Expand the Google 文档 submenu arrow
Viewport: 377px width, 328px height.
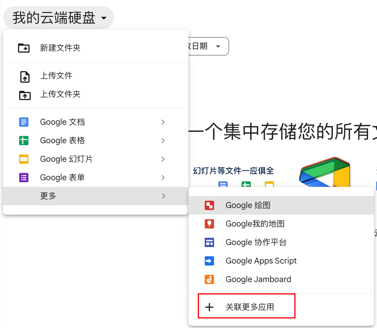point(163,122)
